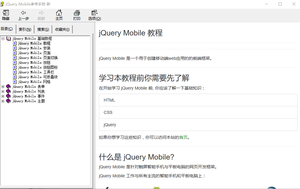Screen dimensions: 300x189
Task: Expand the jQuery Mobile 主题 tree node
Action: coord(3,101)
